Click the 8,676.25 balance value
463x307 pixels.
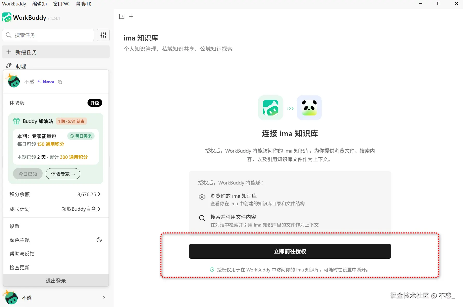(86, 194)
